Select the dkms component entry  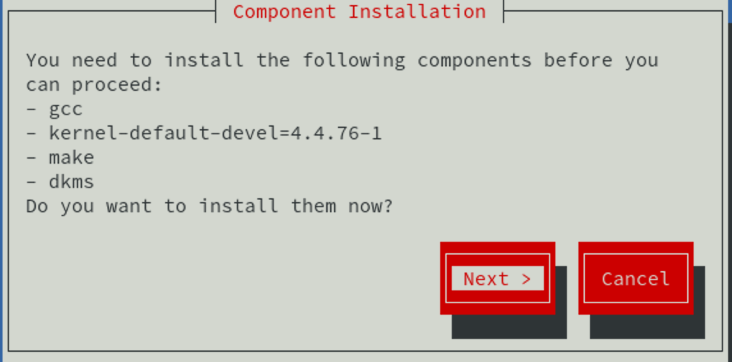coord(72,182)
